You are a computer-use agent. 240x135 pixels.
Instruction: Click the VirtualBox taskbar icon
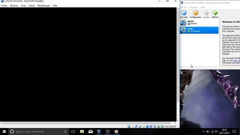(x=99, y=132)
